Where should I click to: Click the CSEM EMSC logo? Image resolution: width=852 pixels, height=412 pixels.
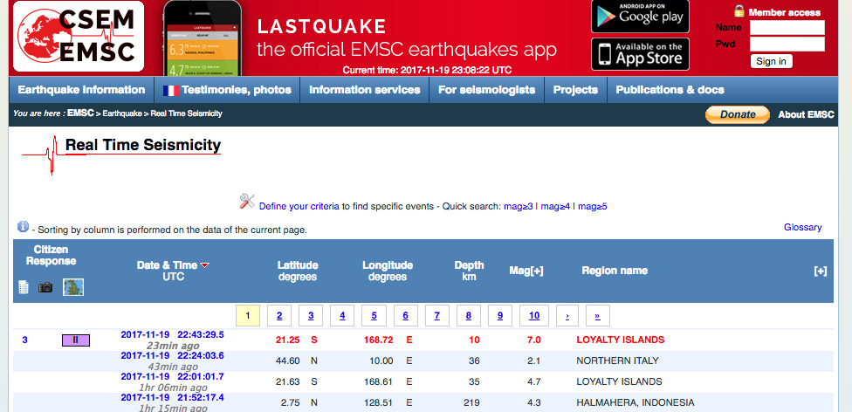click(78, 37)
